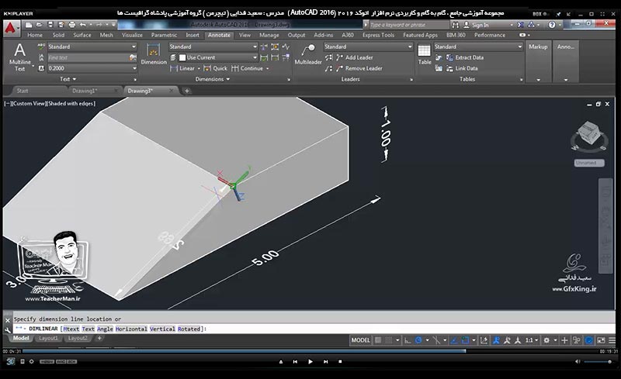
Task: Expand the Dimensions panel
Action: point(212,79)
